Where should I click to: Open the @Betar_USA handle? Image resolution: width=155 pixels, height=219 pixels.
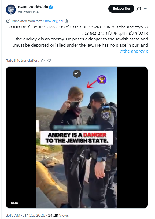click(28, 12)
